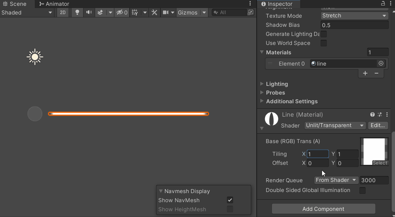This screenshot has width=395, height=217.
Task: Click Element 0 line material field
Action: point(343,64)
